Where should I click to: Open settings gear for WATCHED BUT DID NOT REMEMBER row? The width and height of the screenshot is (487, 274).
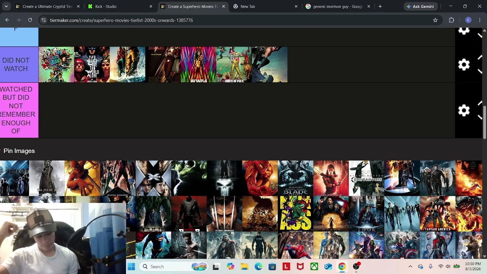coord(464,110)
